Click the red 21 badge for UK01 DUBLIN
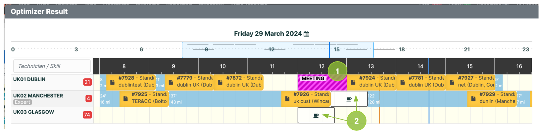The height and width of the screenshot is (135, 543). [x=87, y=82]
